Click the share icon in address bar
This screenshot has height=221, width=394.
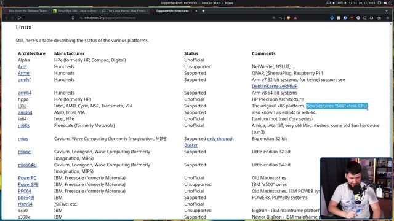[x=281, y=18]
